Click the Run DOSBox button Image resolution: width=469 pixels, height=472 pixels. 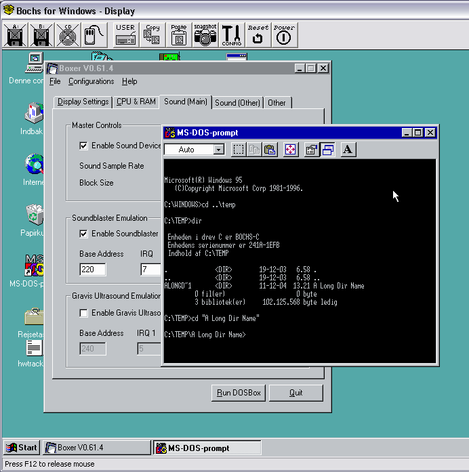pyautogui.click(x=239, y=393)
